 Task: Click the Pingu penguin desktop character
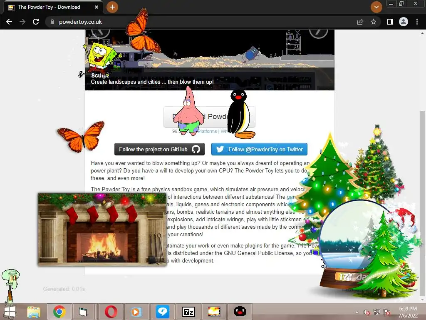pos(241,114)
